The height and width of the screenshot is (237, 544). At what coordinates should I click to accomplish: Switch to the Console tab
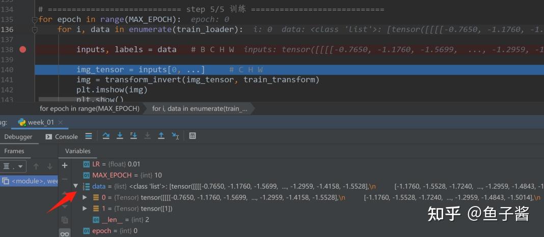62,137
